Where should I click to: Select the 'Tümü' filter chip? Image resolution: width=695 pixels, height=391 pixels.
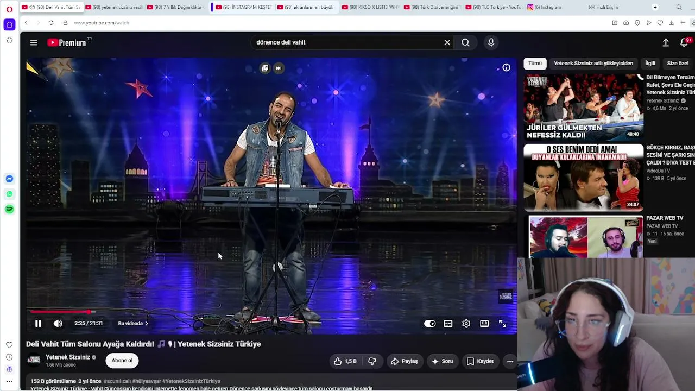(x=535, y=64)
